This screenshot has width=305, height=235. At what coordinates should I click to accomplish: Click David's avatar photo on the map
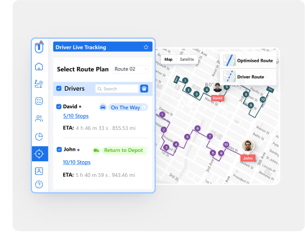[x=217, y=87]
